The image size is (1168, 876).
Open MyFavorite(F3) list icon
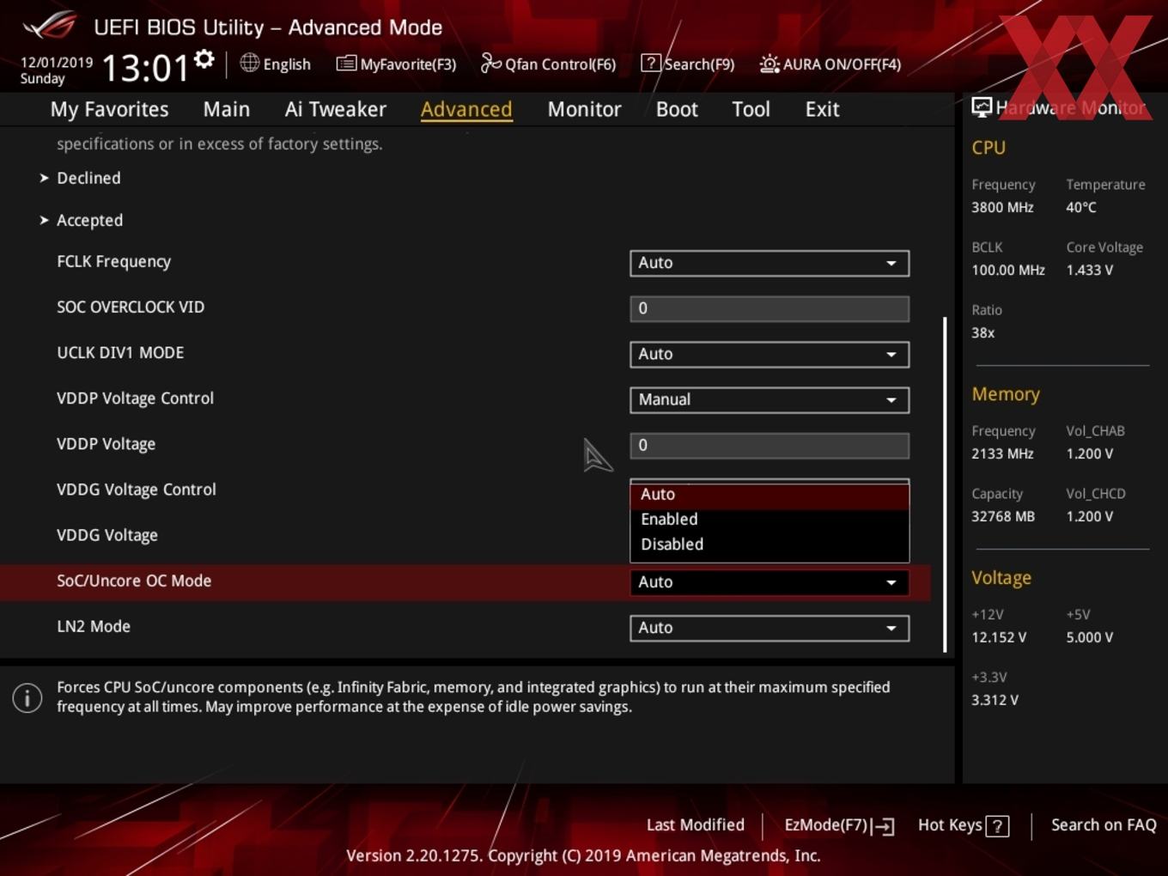346,64
